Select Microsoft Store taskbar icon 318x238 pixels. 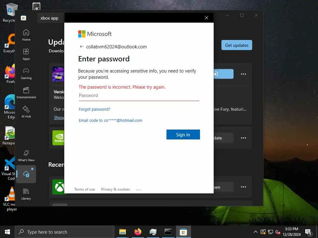[x=183, y=232]
